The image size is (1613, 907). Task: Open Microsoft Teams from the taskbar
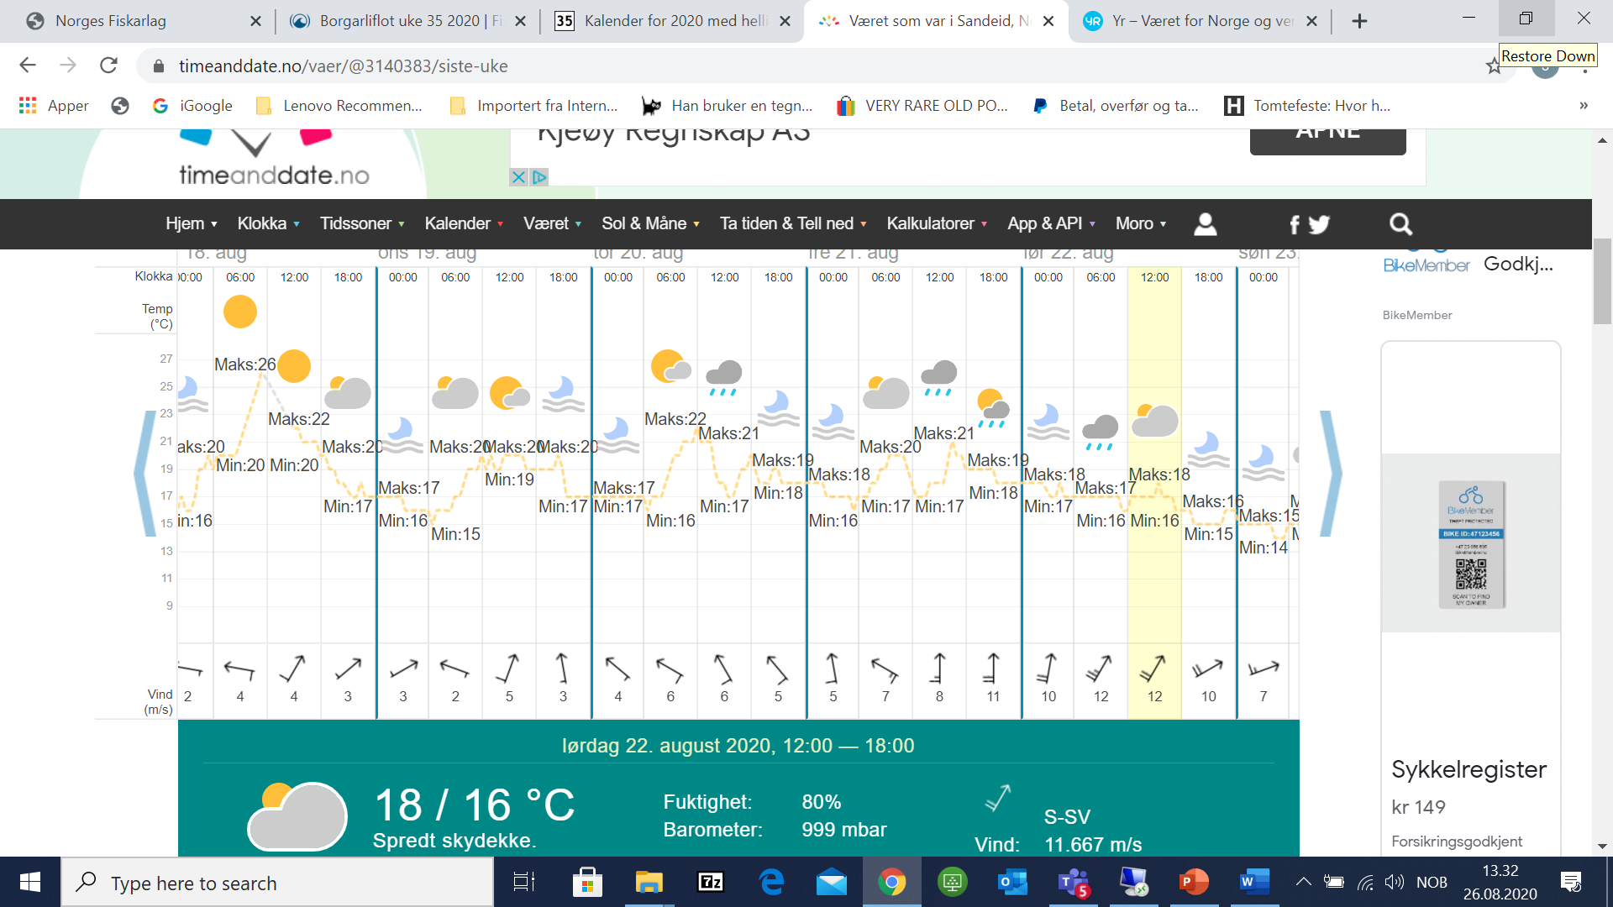click(1073, 882)
